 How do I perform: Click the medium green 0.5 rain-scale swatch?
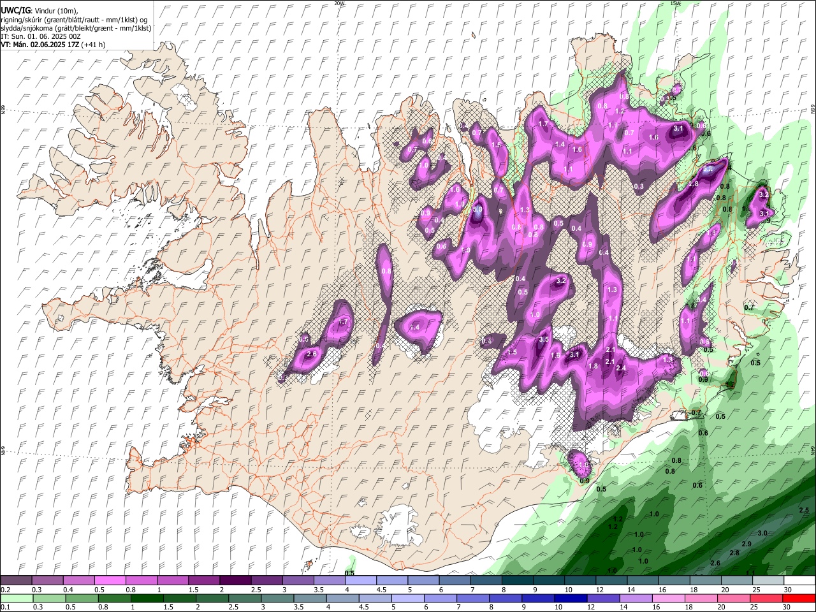click(82, 598)
